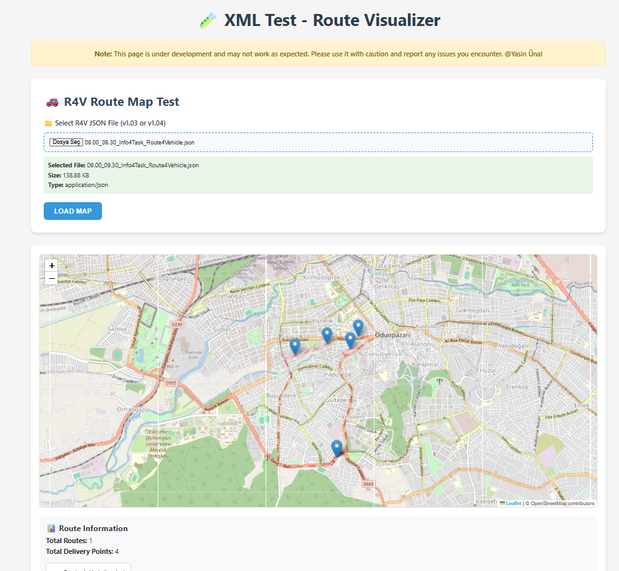
Task: Select the map marker below Vişnelik label
Action: tap(327, 336)
